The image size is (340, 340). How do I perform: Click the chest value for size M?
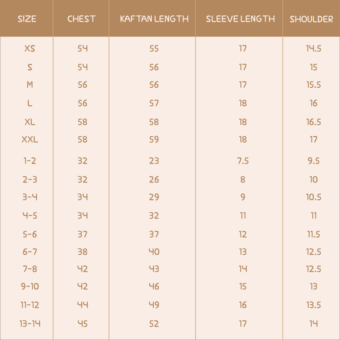click(83, 85)
